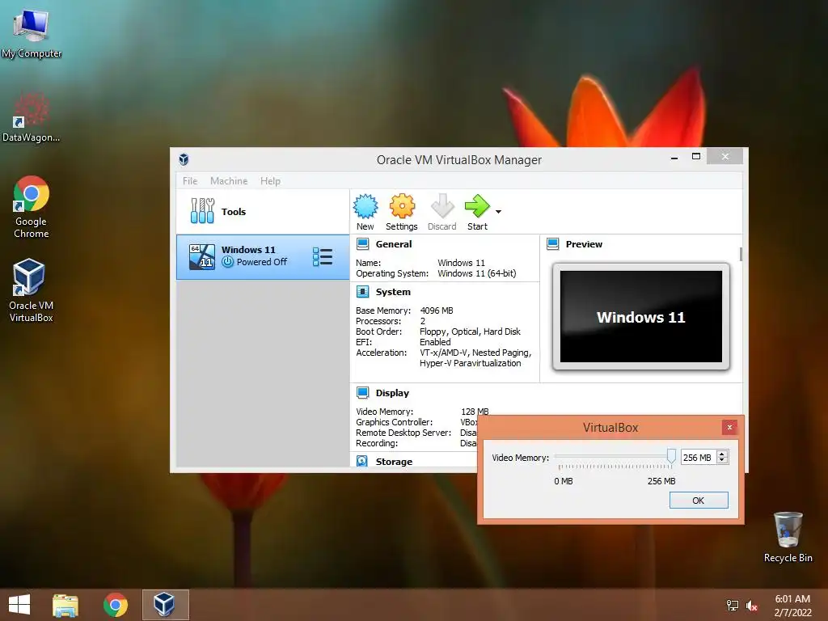The image size is (828, 621).
Task: Increase video memory with the up stepper
Action: (722, 454)
